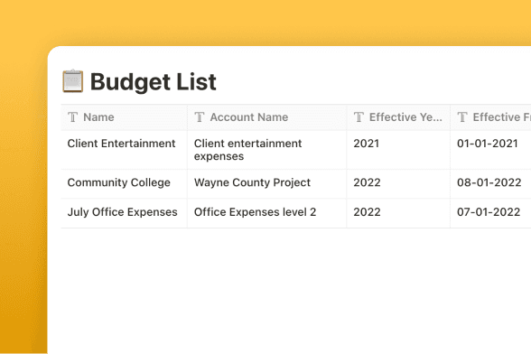Select the Client entertainment expenses cell
Image resolution: width=531 pixels, height=354 pixels.
tap(267, 150)
